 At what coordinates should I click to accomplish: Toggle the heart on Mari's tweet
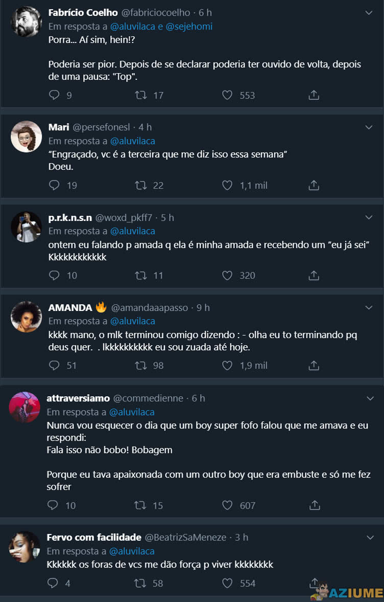[227, 185]
